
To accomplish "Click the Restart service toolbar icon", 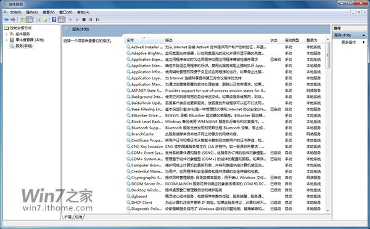I will pyautogui.click(x=97, y=20).
